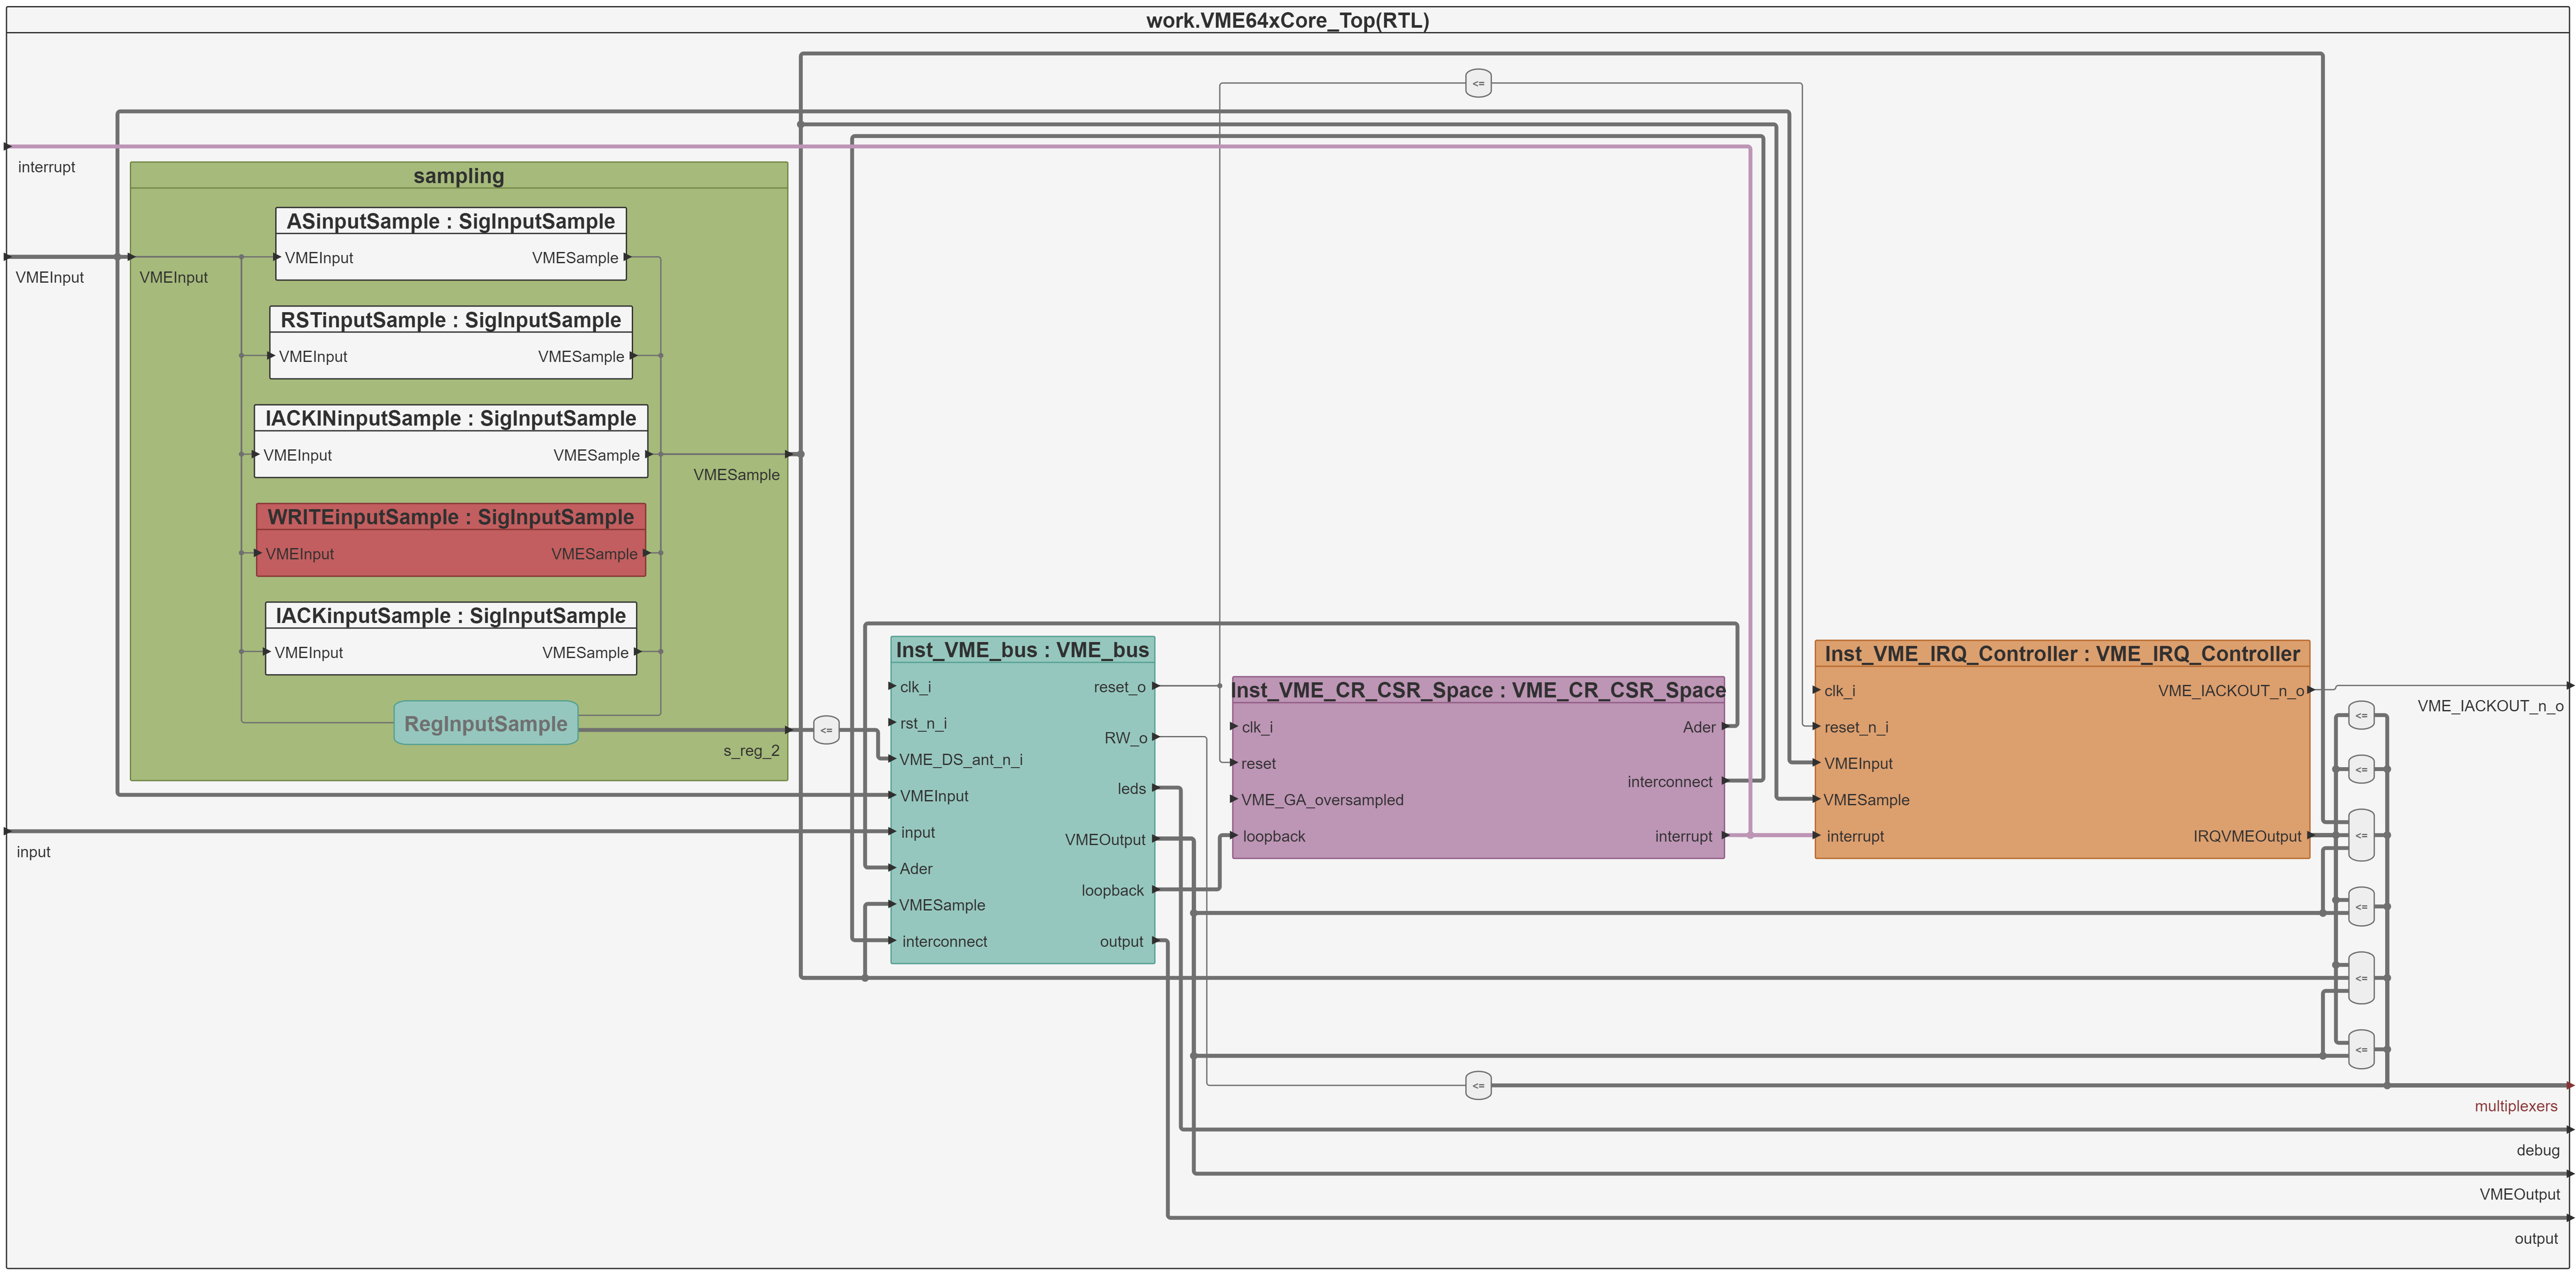Click the leds output port

(x=1133, y=789)
